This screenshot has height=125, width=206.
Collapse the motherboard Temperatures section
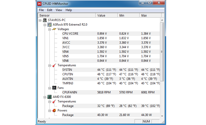[49, 66]
